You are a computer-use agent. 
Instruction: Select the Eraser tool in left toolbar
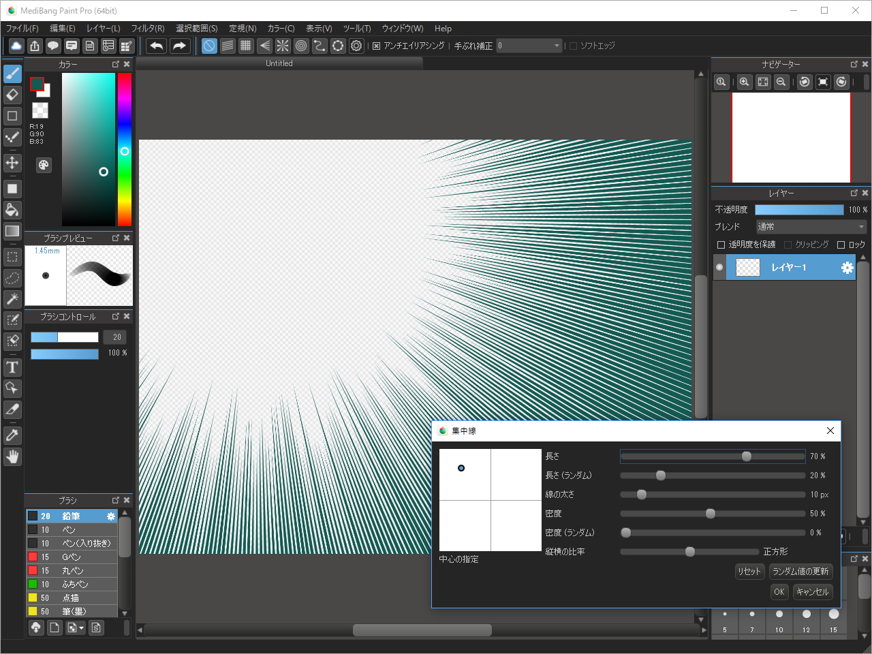click(12, 95)
